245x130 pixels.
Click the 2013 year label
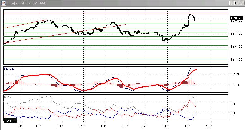10,121
